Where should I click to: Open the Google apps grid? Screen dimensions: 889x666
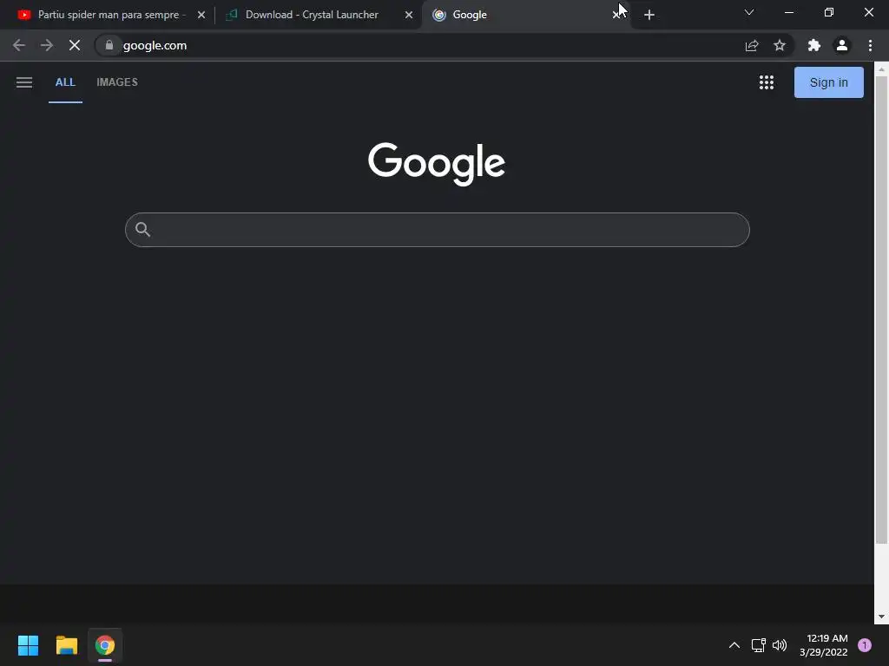[x=766, y=82]
